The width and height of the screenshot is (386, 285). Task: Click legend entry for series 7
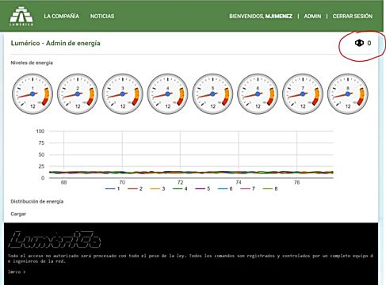click(x=247, y=188)
